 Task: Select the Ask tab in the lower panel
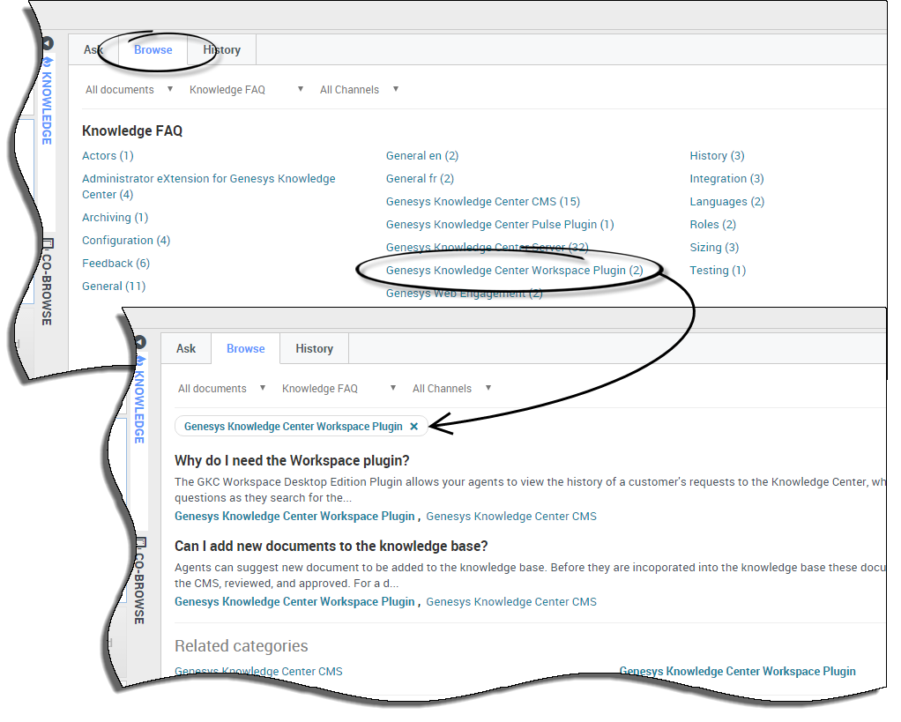186,349
